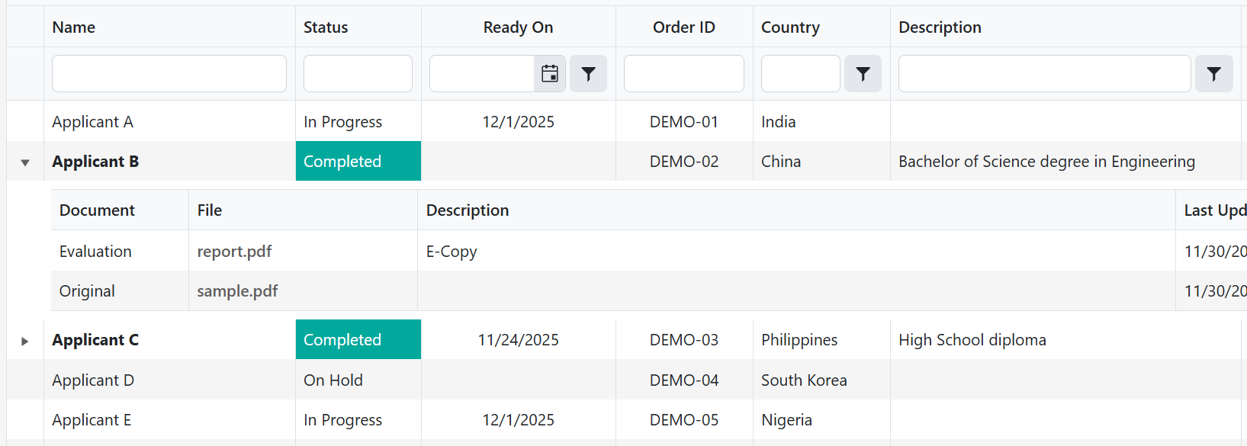1247x446 pixels.
Task: Click the Country filter input box
Action: point(800,74)
